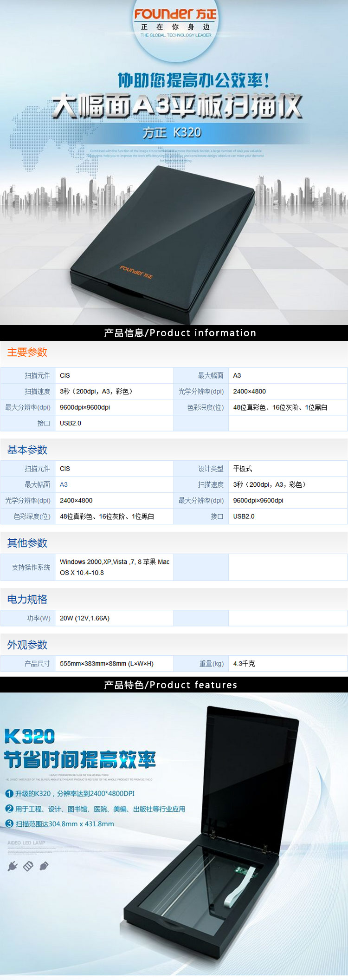Click the 产品信息/Product information header bar
Viewport: 348px width, 980px height.
click(x=174, y=333)
